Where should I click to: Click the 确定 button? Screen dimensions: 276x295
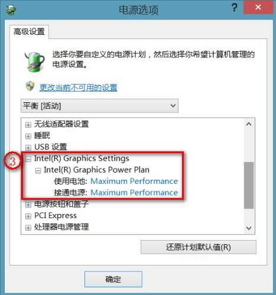tap(113, 279)
